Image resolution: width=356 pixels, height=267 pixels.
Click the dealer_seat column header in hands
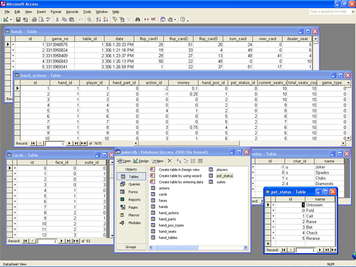pyautogui.click(x=297, y=39)
